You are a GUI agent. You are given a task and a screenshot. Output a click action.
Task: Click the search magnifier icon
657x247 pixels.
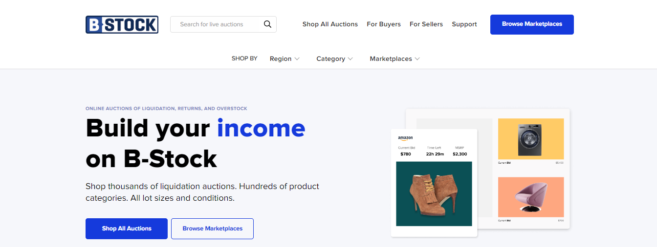coord(267,24)
